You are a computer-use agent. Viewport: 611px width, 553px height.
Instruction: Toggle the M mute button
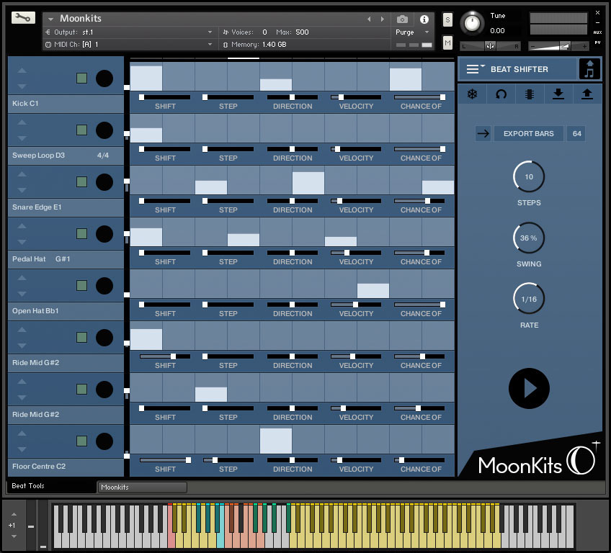447,42
